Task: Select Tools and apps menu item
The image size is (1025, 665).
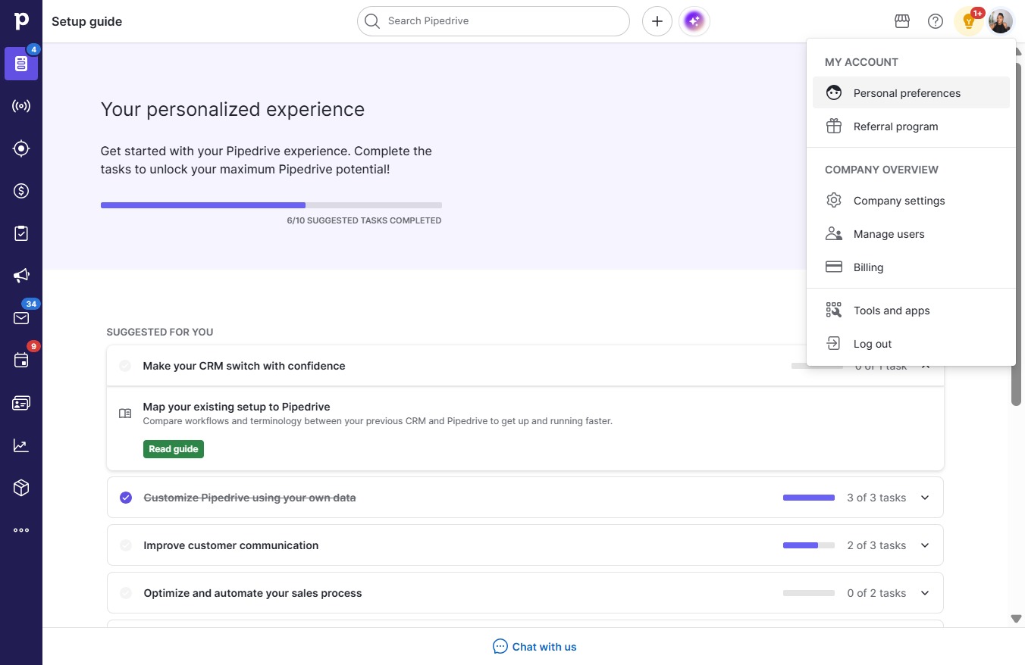Action: pyautogui.click(x=911, y=310)
